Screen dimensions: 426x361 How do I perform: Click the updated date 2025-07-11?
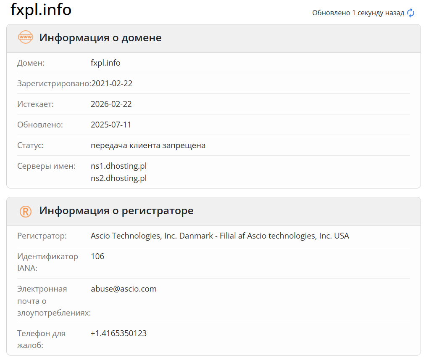[x=111, y=125]
